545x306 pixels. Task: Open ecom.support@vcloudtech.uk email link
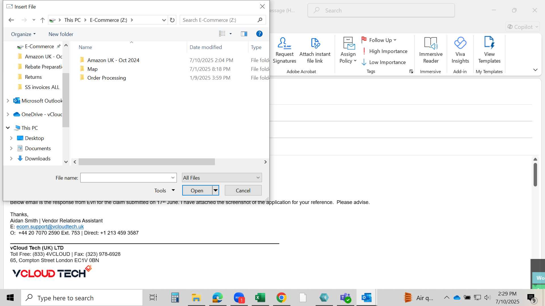pyautogui.click(x=50, y=227)
